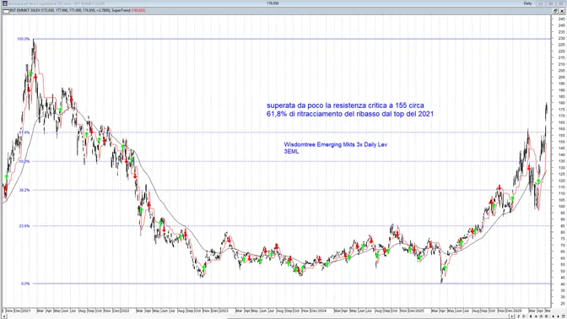The width and height of the screenshot is (567, 319).
Task: Click the scroll-right arrow of the horizontal scrollbar
Action: coord(511,316)
